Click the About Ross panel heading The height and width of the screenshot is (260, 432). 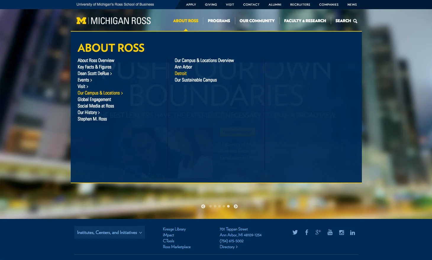tap(111, 48)
